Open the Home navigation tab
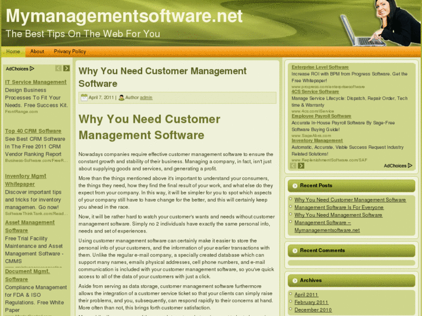This screenshot has height=316, width=422. [13, 52]
